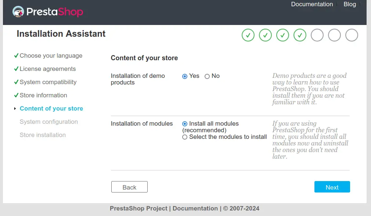The width and height of the screenshot is (371, 216).
Task: Open the Blog link in header
Action: click(x=350, y=4)
